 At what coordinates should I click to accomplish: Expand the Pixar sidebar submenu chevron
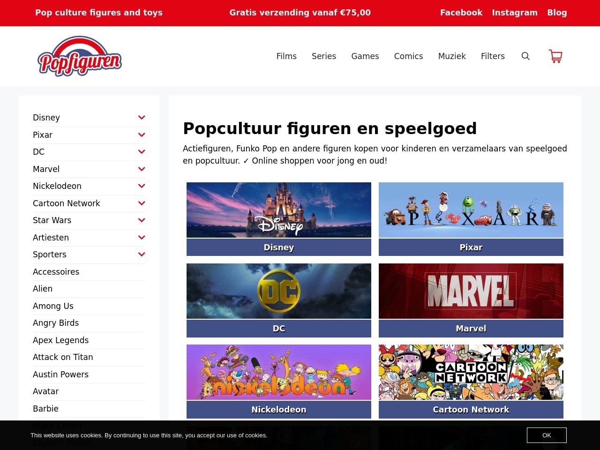click(142, 135)
